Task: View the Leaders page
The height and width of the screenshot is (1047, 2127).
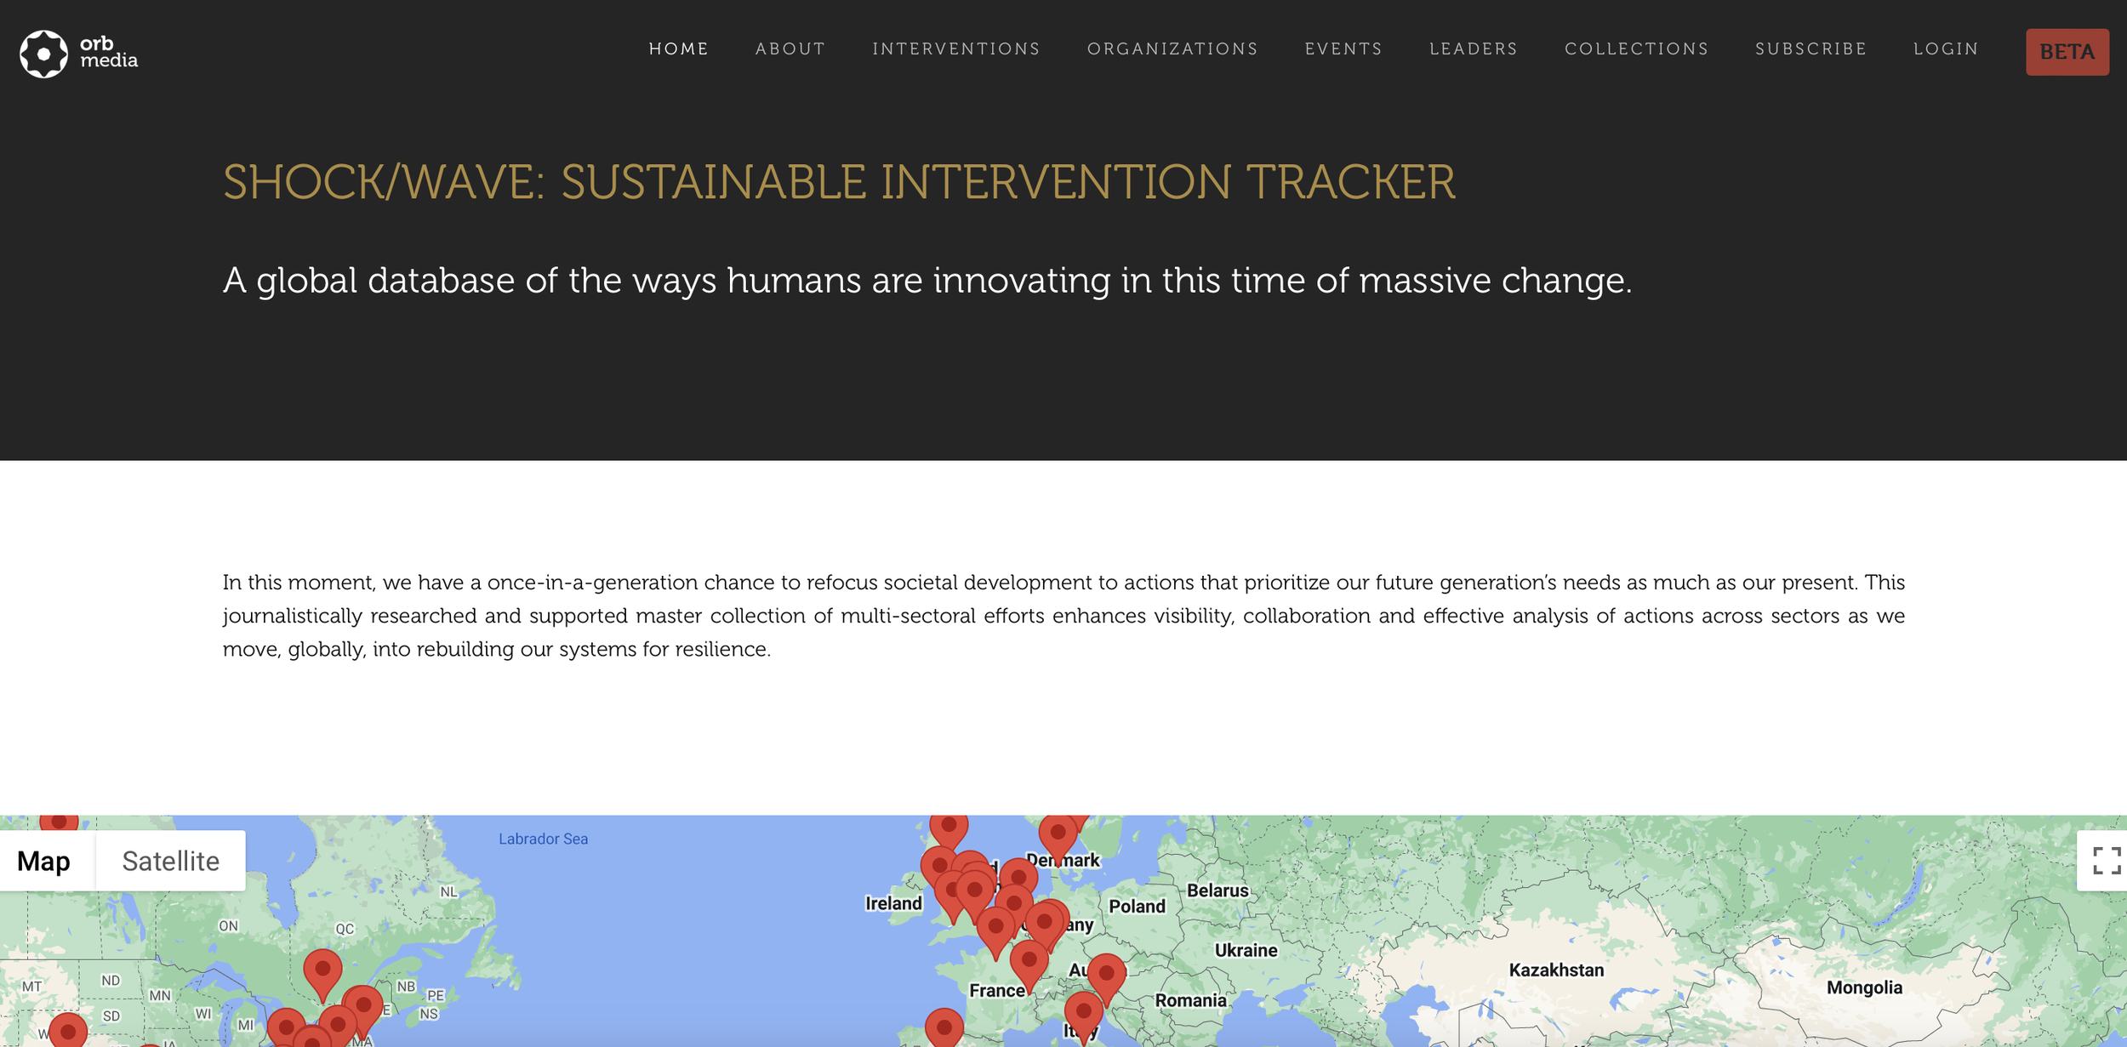Action: tap(1473, 49)
